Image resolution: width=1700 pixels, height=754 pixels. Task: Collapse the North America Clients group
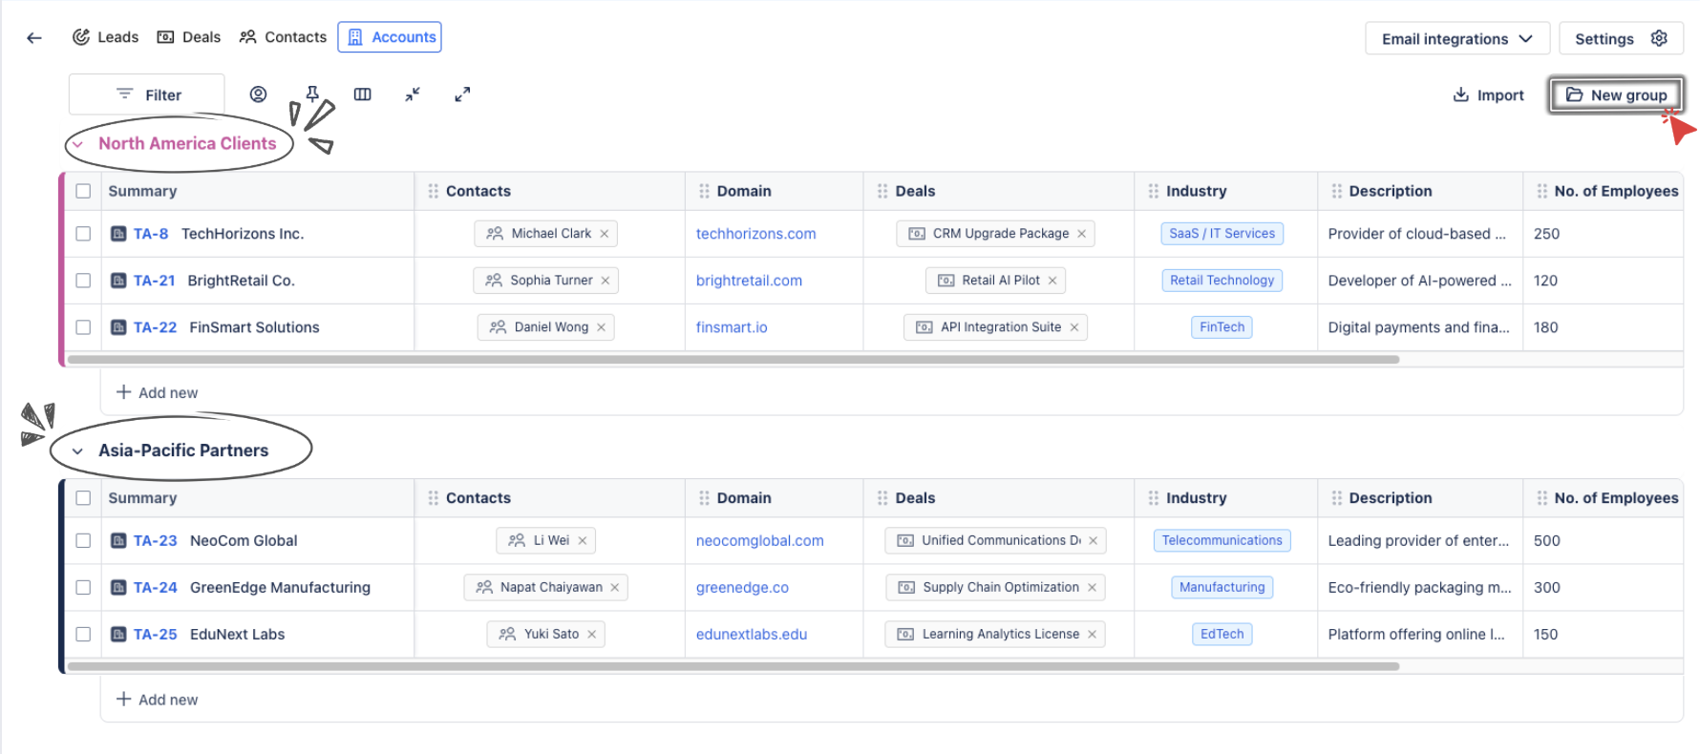point(78,144)
